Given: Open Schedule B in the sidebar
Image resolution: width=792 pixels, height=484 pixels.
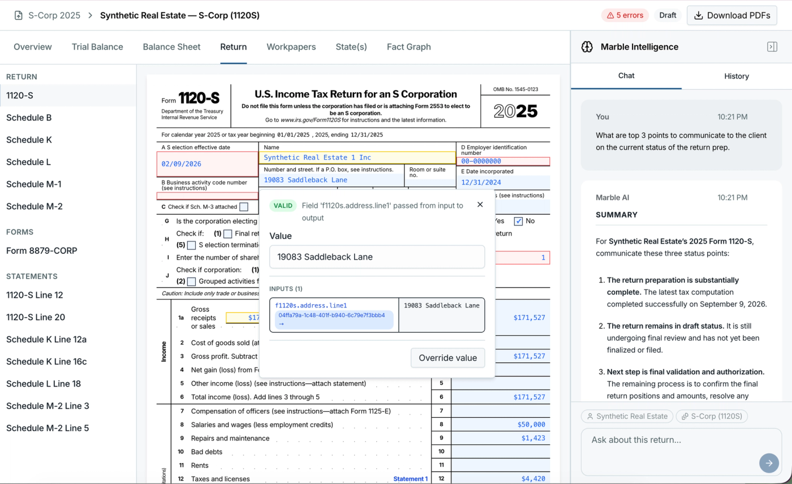Looking at the screenshot, I should click(x=68, y=118).
